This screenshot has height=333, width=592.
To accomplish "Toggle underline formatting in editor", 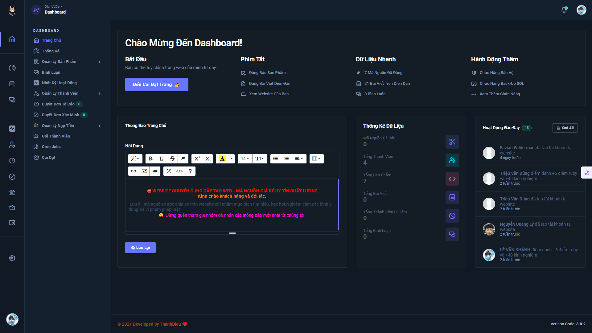I will point(161,159).
